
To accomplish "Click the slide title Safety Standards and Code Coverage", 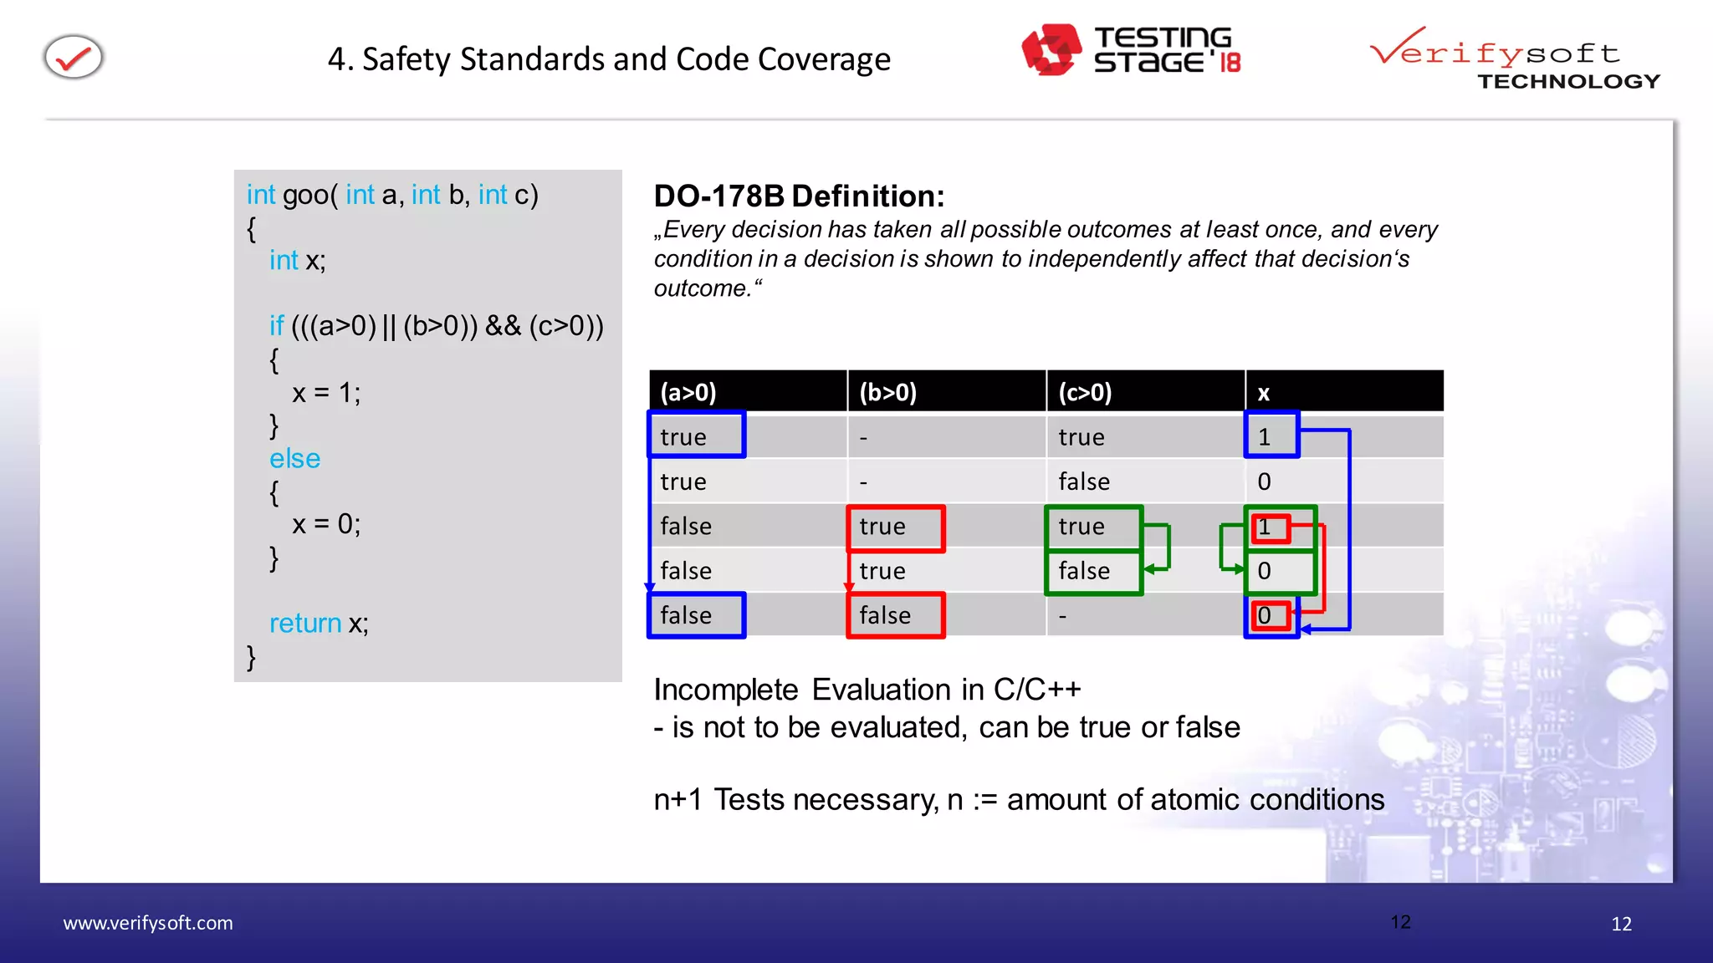I will pos(609,59).
